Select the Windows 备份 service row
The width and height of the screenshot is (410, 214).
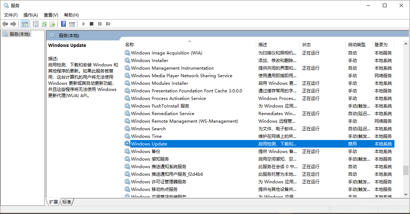[259, 152]
